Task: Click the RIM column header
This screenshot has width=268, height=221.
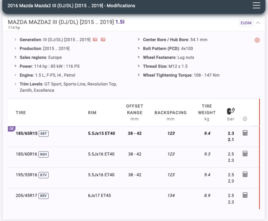Action: tap(92, 113)
